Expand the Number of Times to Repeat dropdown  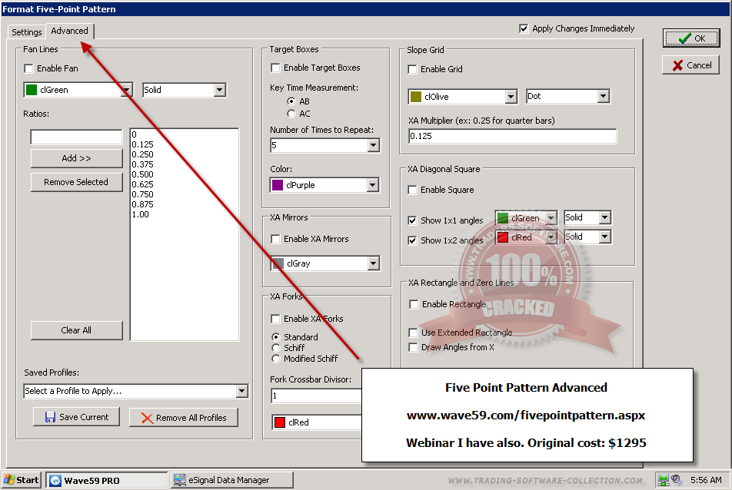(373, 145)
